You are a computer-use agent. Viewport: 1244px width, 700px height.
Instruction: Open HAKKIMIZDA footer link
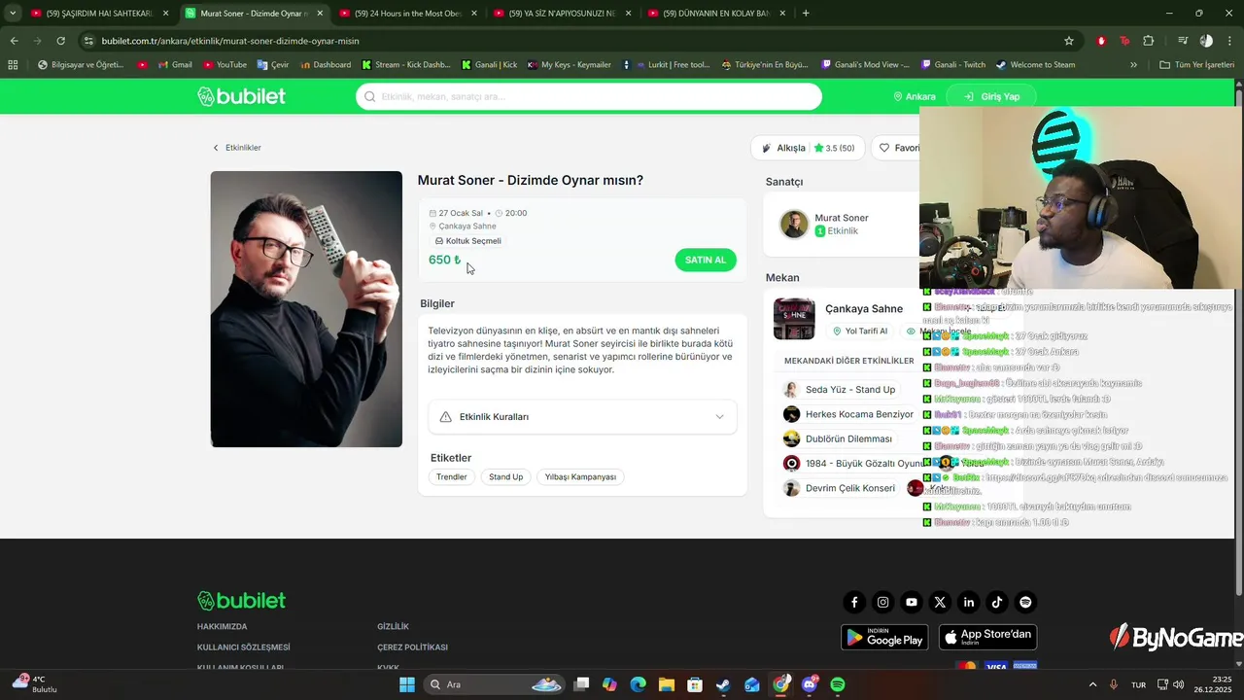point(222,627)
